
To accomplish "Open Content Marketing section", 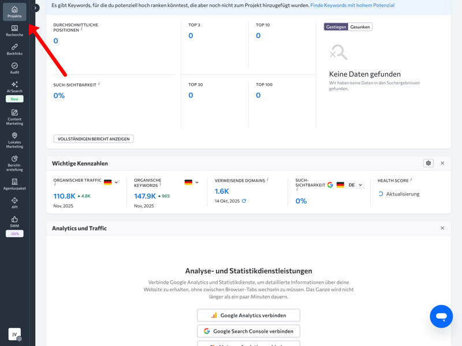I will pyautogui.click(x=14, y=116).
